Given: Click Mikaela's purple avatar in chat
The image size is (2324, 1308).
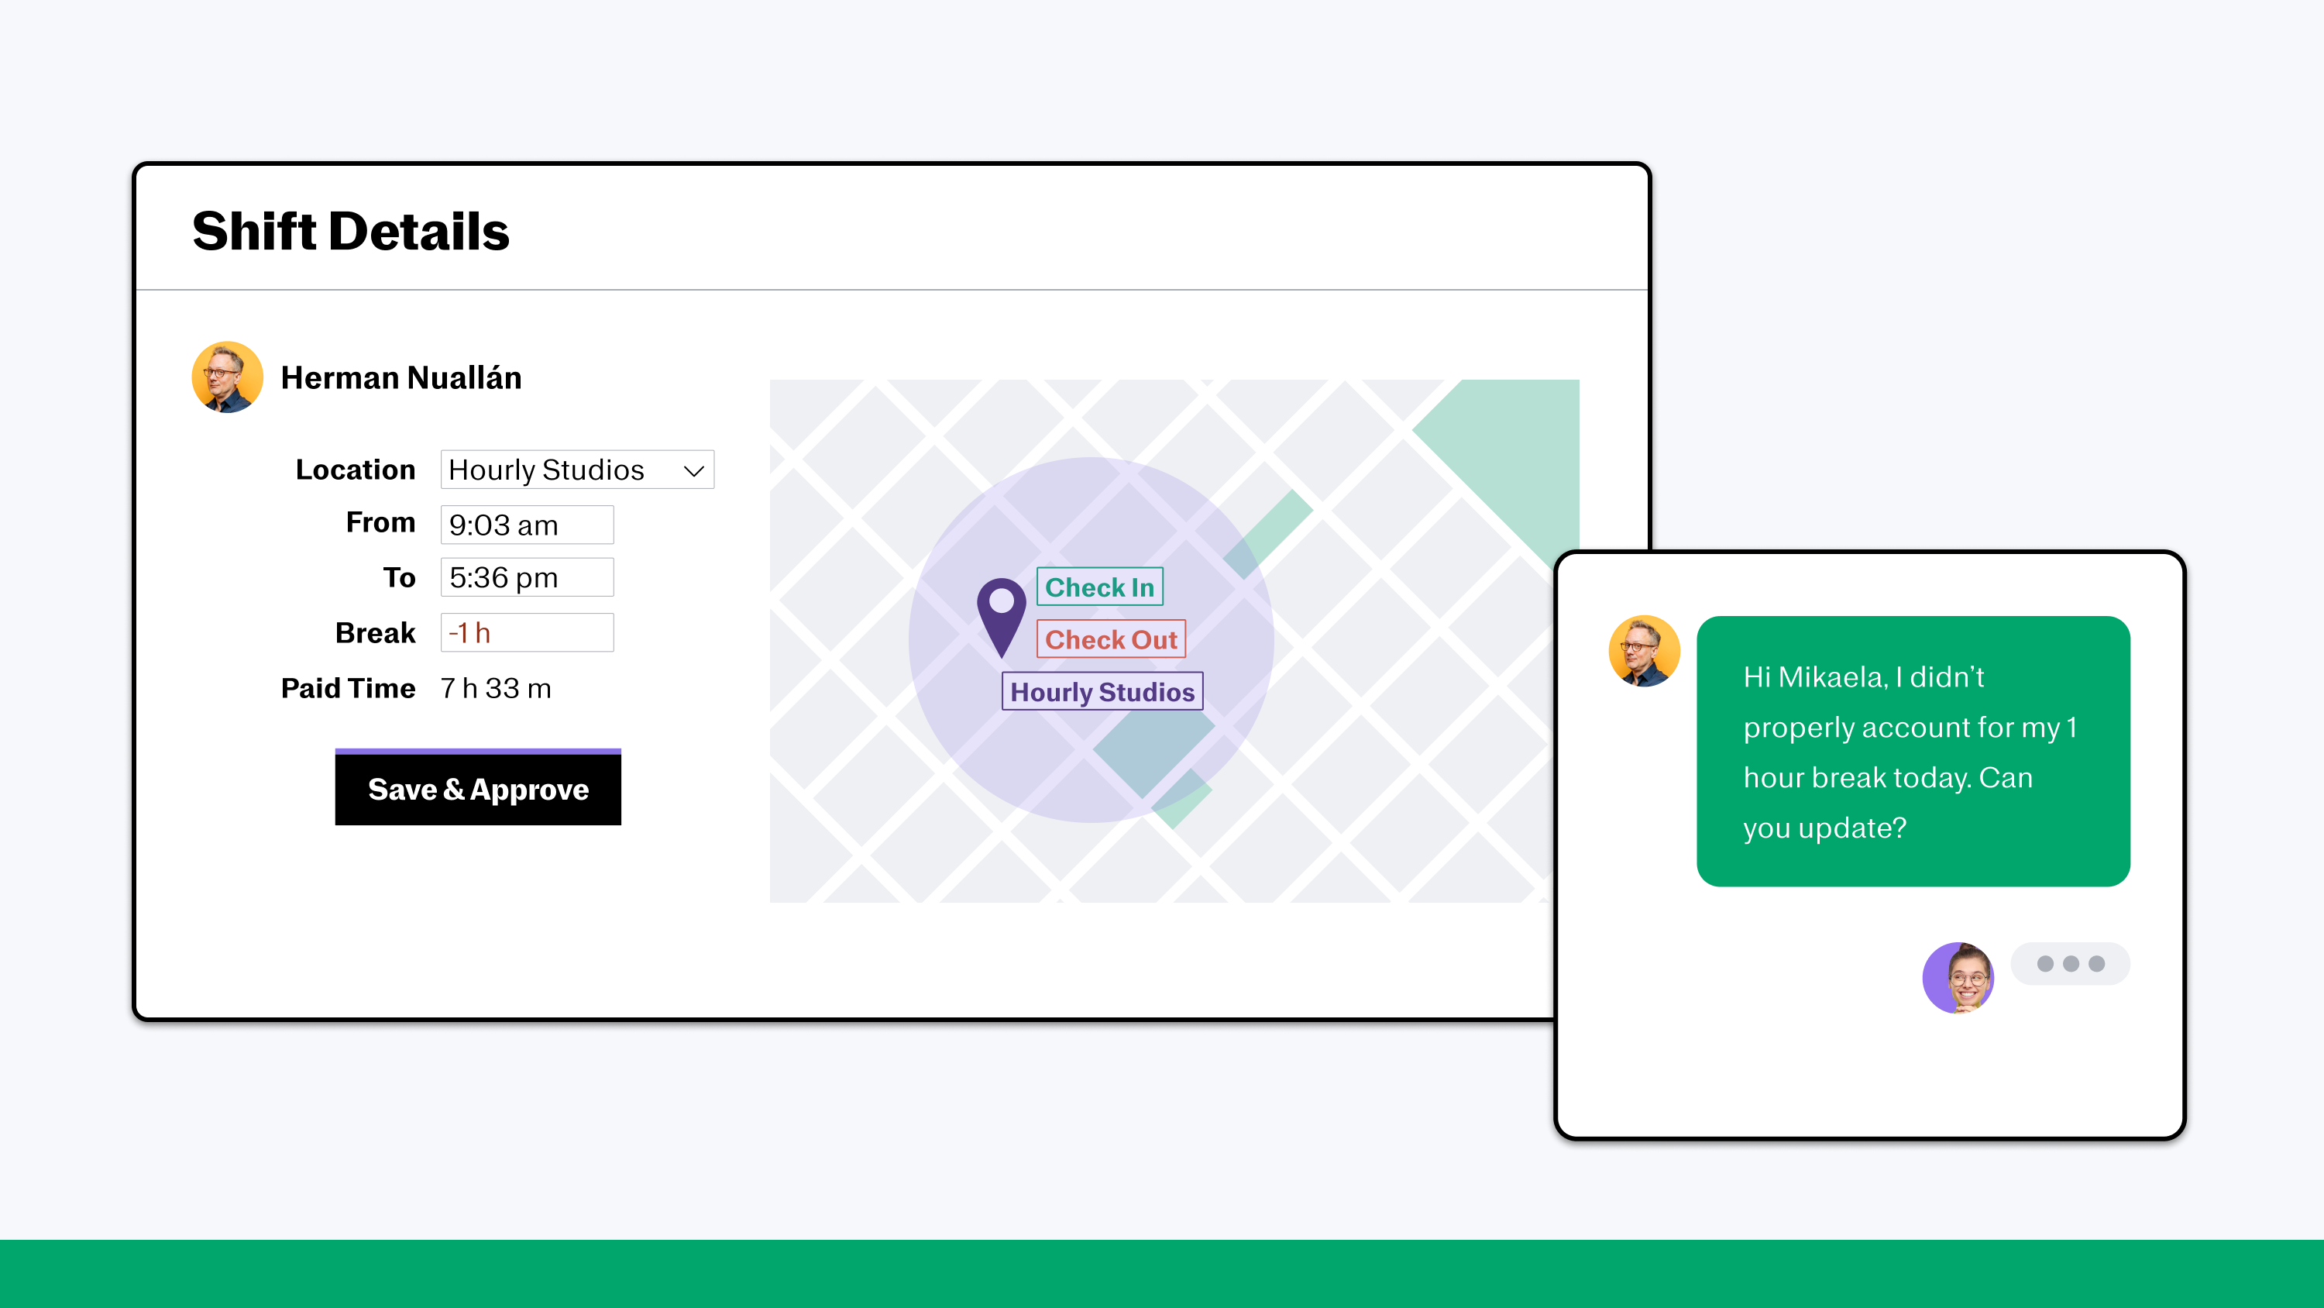Looking at the screenshot, I should pyautogui.click(x=1958, y=978).
